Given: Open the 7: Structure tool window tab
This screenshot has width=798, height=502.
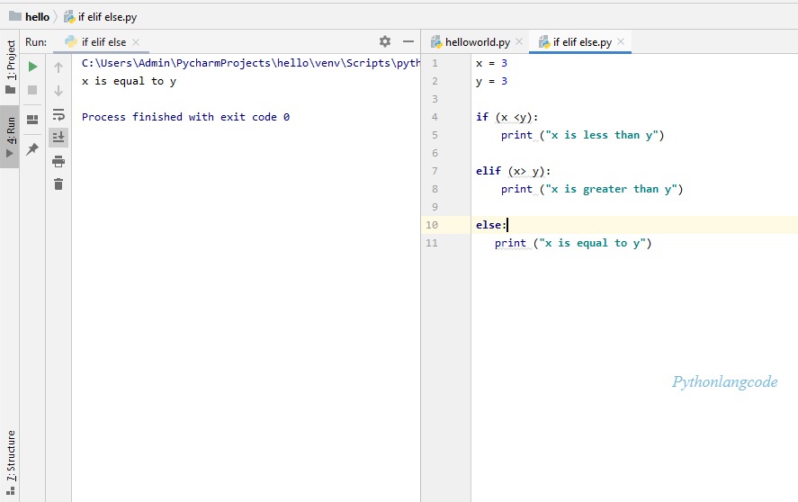Looking at the screenshot, I should tap(10, 462).
